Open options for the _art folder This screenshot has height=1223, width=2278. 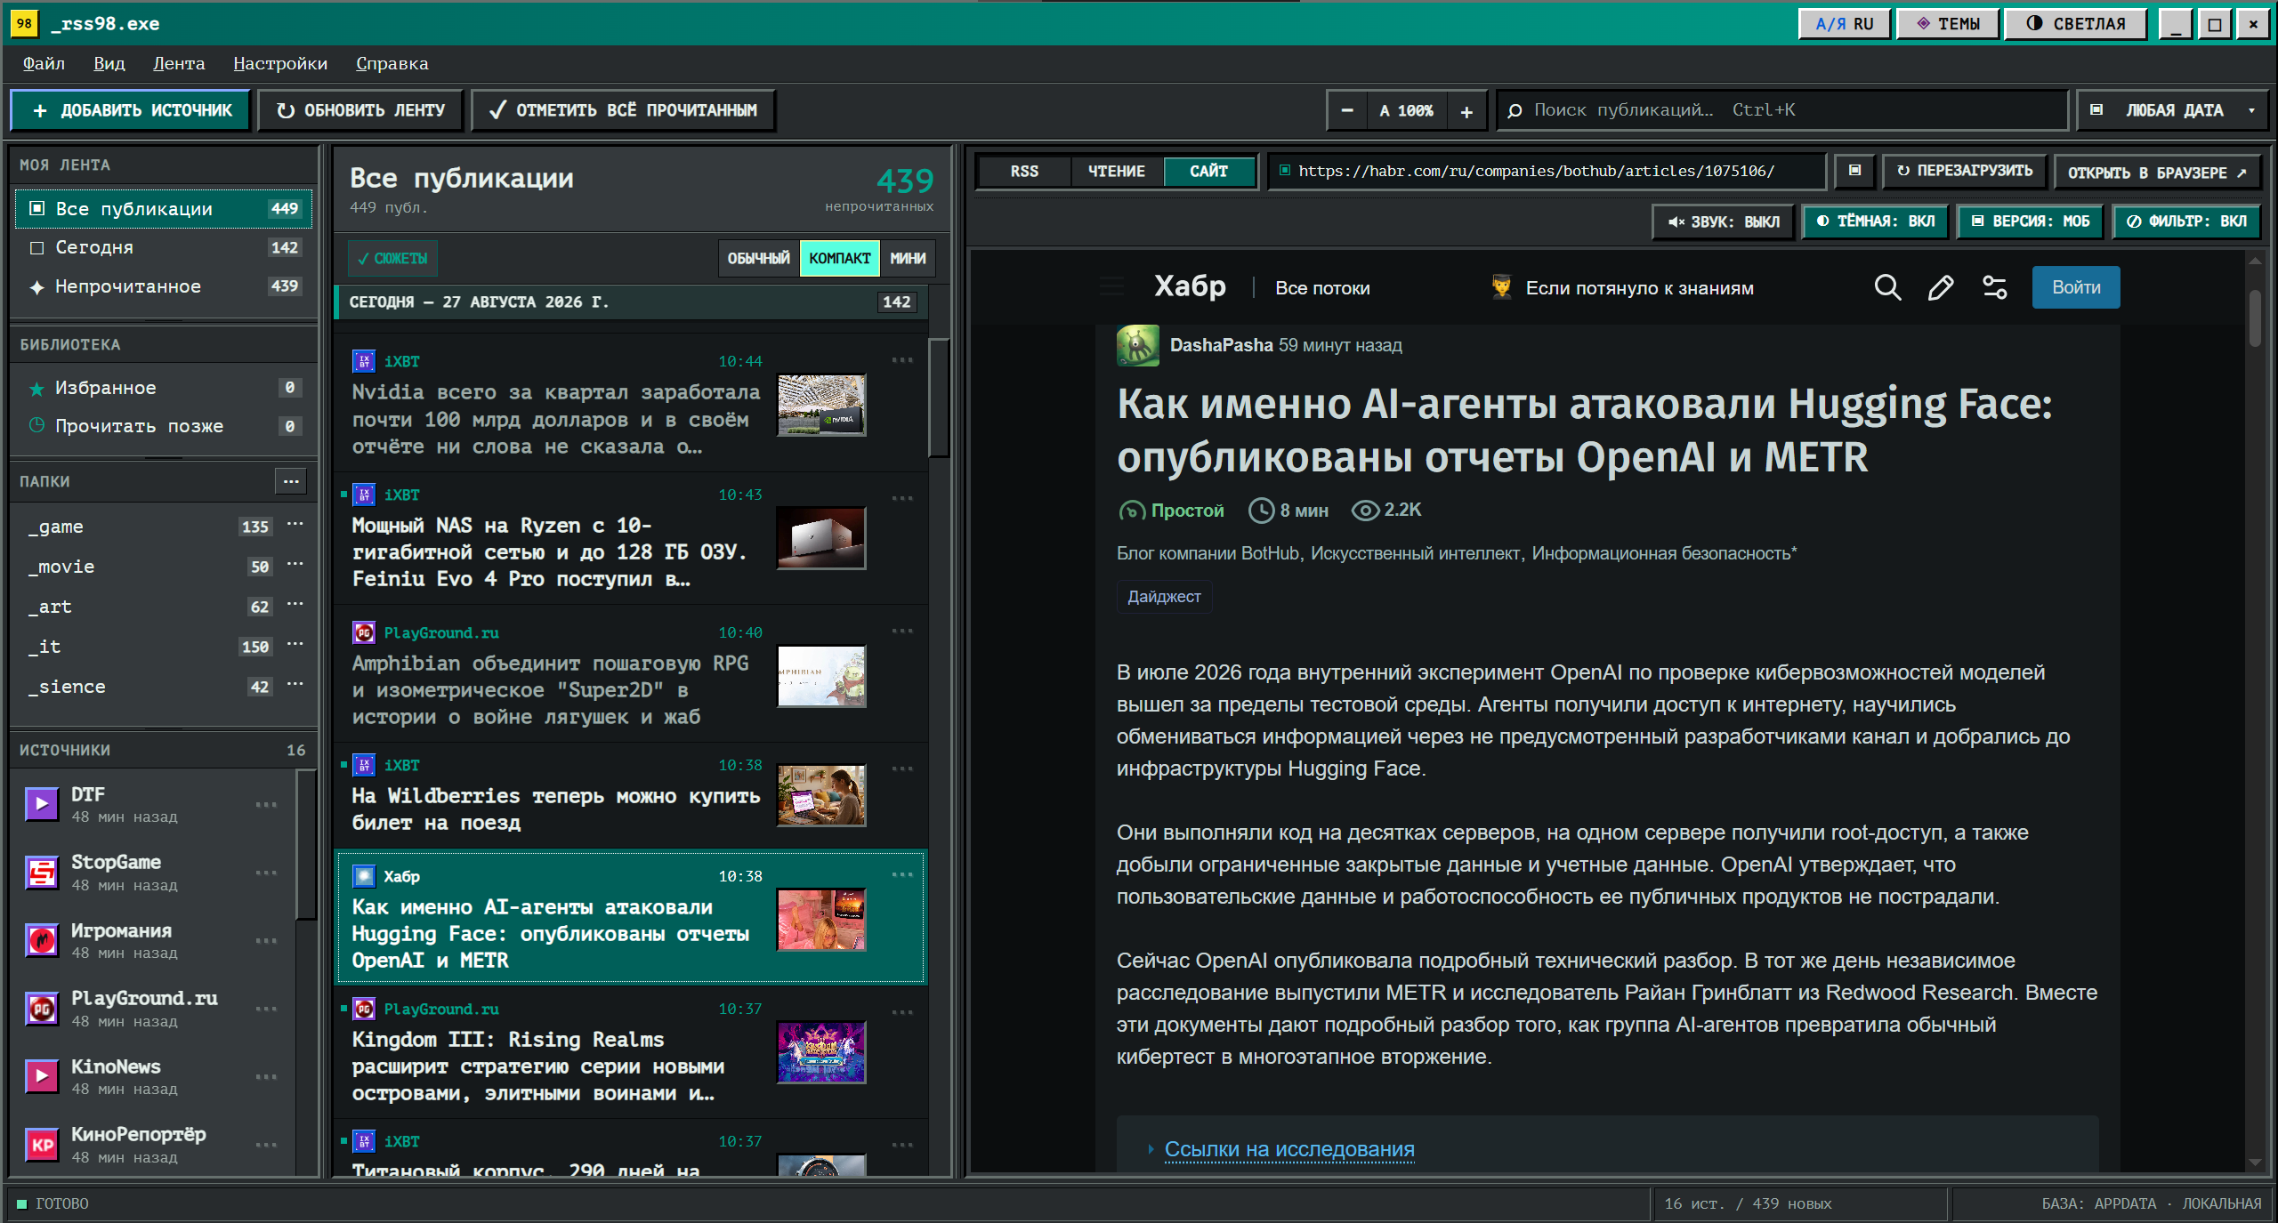295,604
